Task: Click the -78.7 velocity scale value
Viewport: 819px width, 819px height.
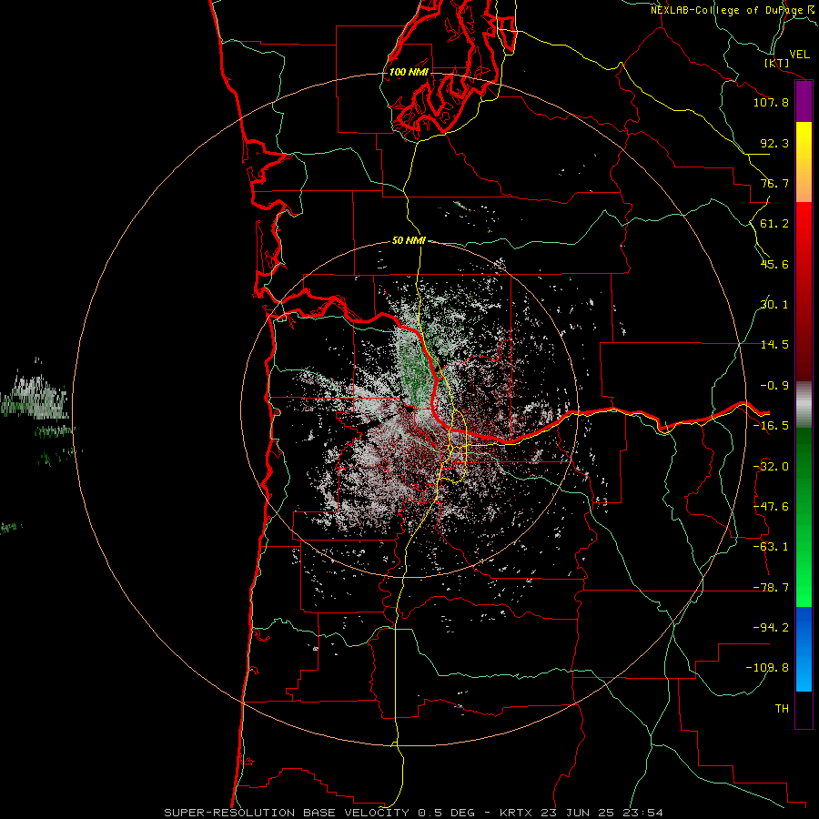Action: pos(771,588)
